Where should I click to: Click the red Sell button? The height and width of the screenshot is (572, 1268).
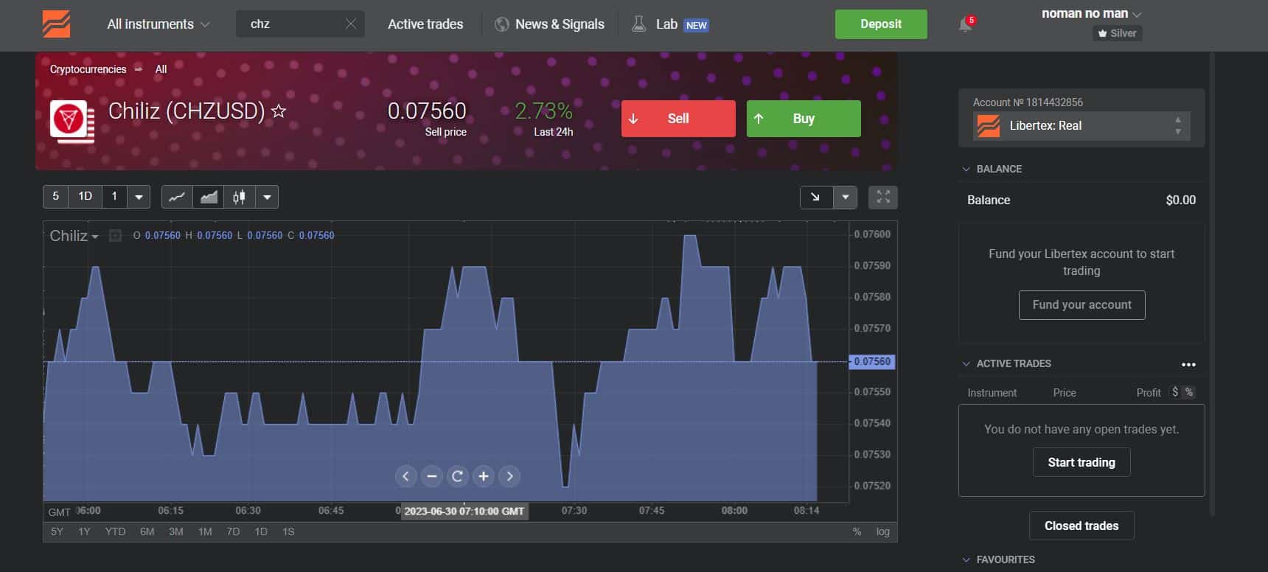tap(678, 119)
